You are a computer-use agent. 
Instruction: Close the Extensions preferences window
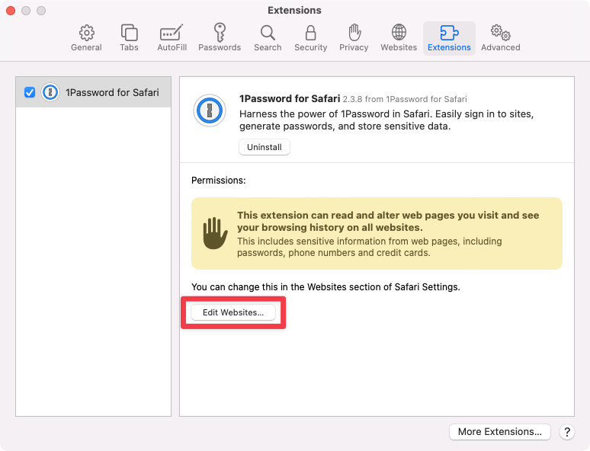(x=11, y=11)
